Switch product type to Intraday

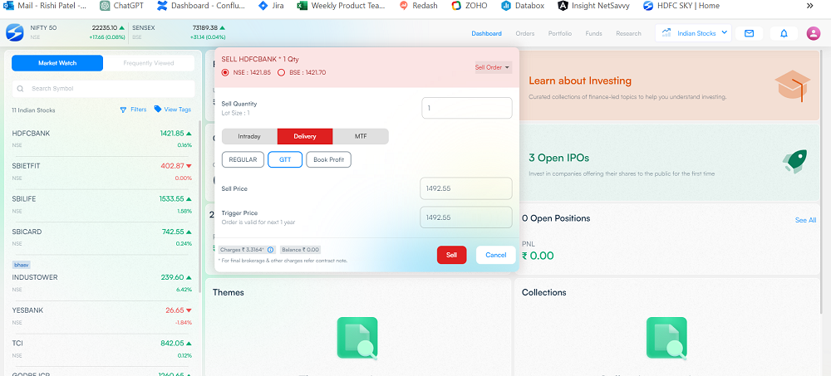coord(249,137)
